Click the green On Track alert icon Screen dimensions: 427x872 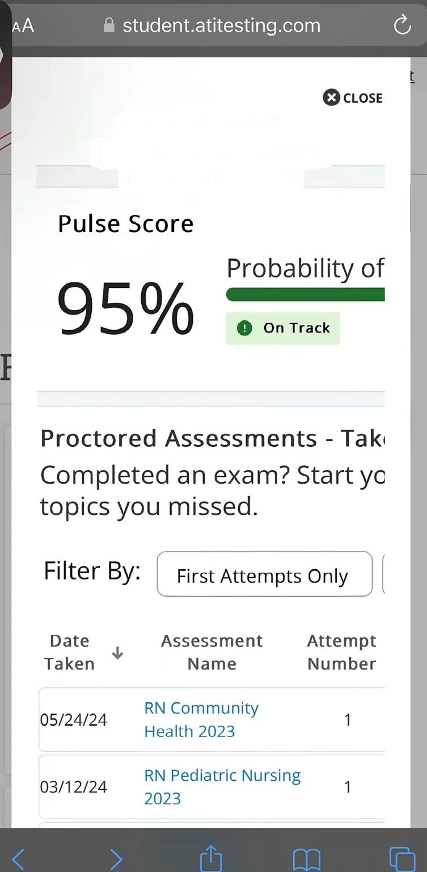(244, 328)
